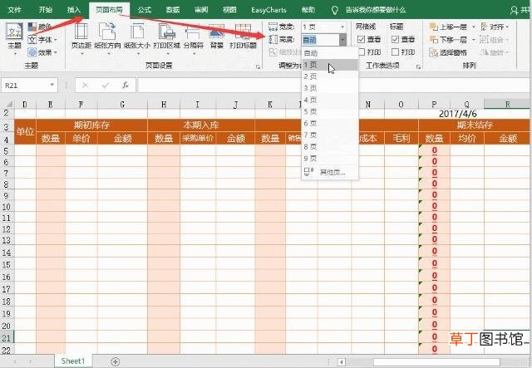Open the theme 颜色 colors picker
Screen dimensions: 532x368
coord(40,27)
